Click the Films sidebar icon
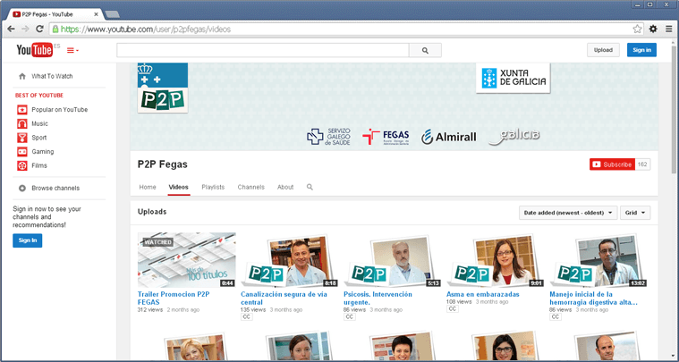 (x=22, y=165)
